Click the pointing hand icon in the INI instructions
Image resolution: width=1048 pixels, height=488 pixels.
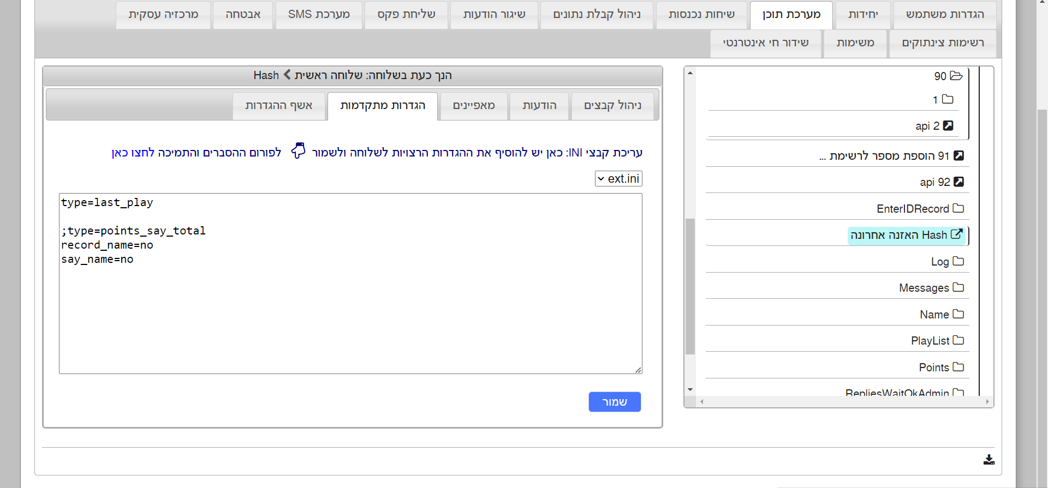pyautogui.click(x=298, y=151)
